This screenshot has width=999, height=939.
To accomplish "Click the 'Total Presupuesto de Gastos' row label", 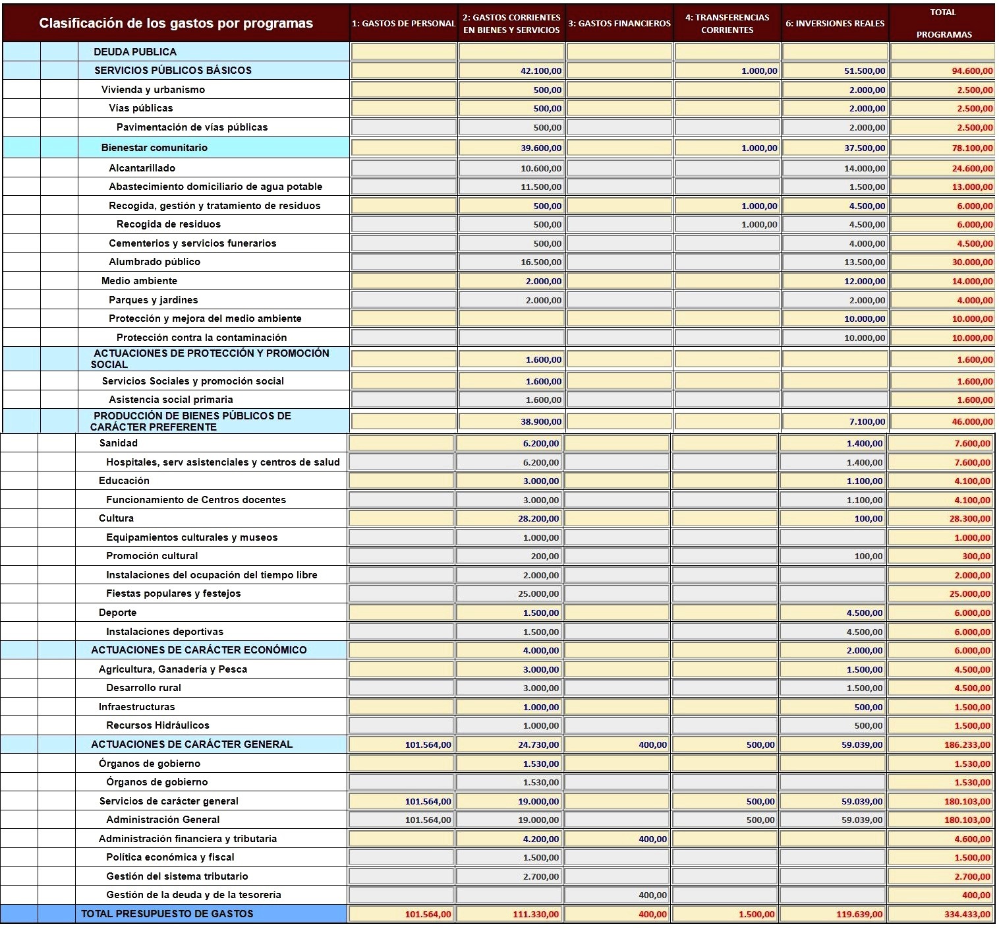I will [x=167, y=914].
